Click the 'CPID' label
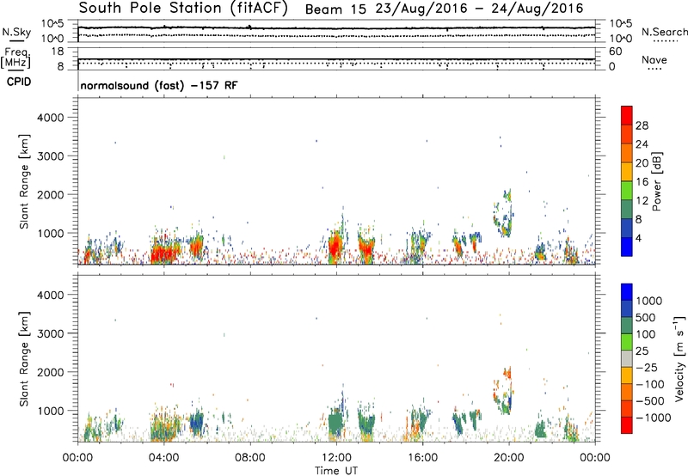The width and height of the screenshot is (688, 476). point(19,82)
